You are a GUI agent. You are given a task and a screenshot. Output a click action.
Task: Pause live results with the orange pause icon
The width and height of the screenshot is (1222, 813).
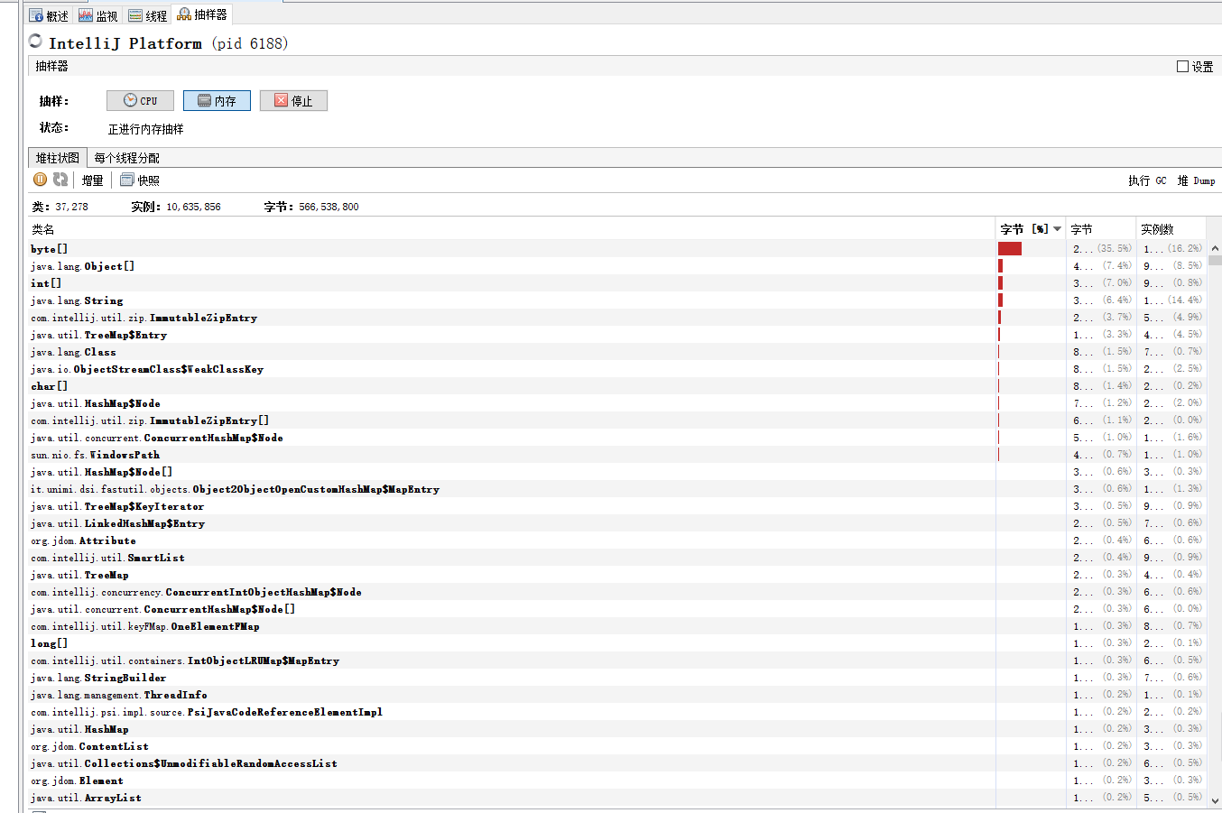(40, 180)
